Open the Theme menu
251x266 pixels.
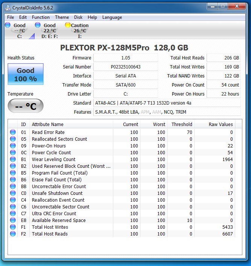tap(62, 17)
